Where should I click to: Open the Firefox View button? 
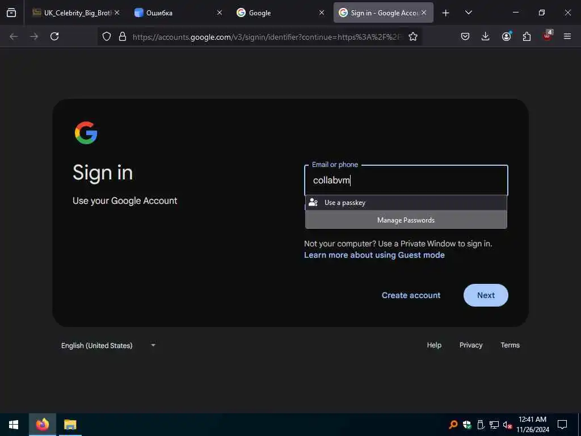[11, 12]
